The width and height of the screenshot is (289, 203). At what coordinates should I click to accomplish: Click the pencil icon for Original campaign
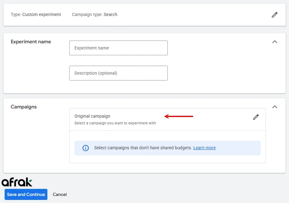tap(256, 117)
